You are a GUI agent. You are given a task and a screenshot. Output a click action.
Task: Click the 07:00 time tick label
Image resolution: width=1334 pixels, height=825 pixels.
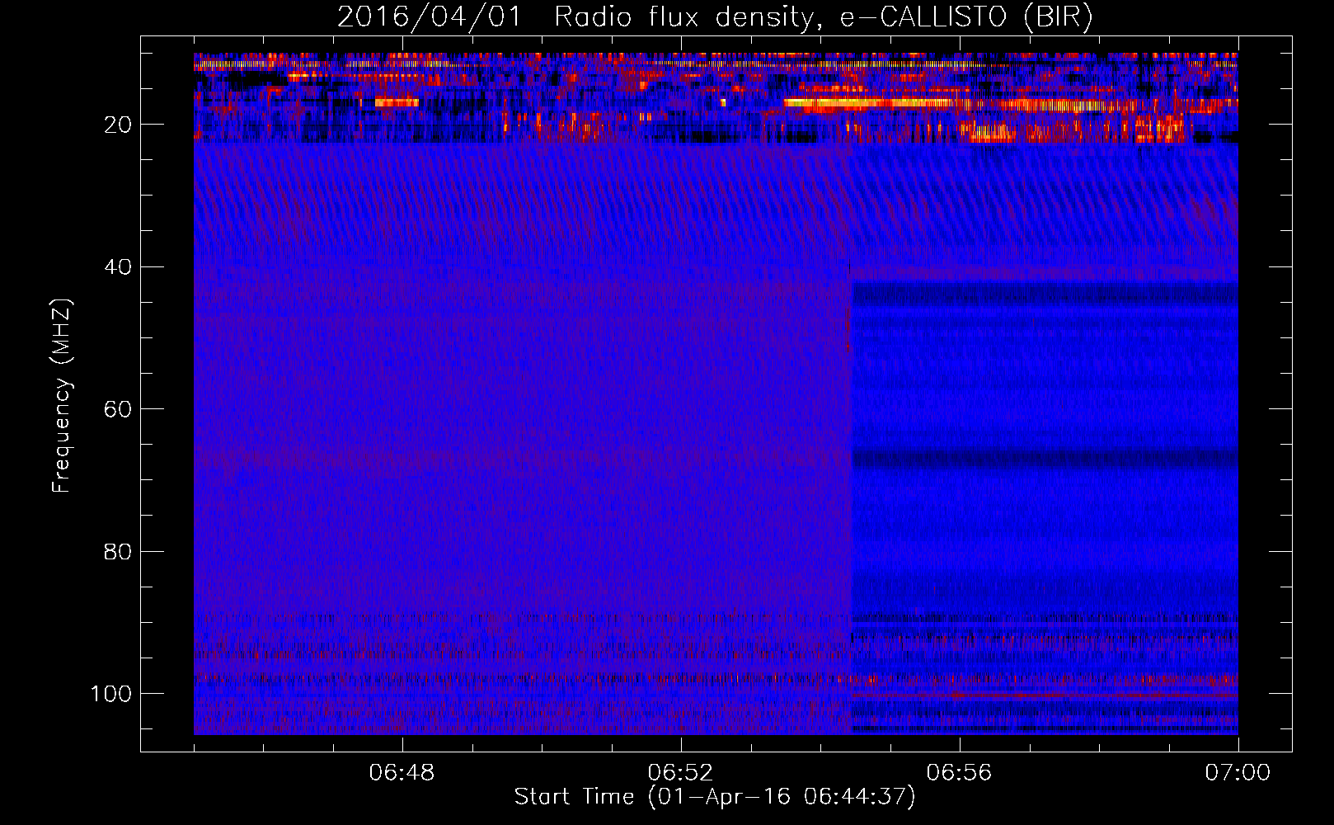click(x=1238, y=773)
